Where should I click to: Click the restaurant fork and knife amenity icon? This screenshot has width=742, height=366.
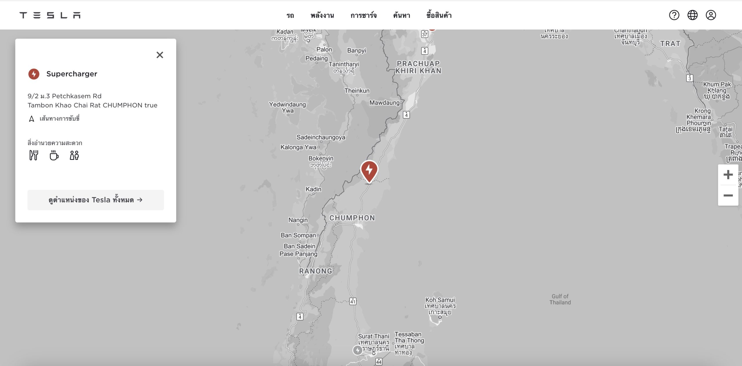pyautogui.click(x=34, y=155)
